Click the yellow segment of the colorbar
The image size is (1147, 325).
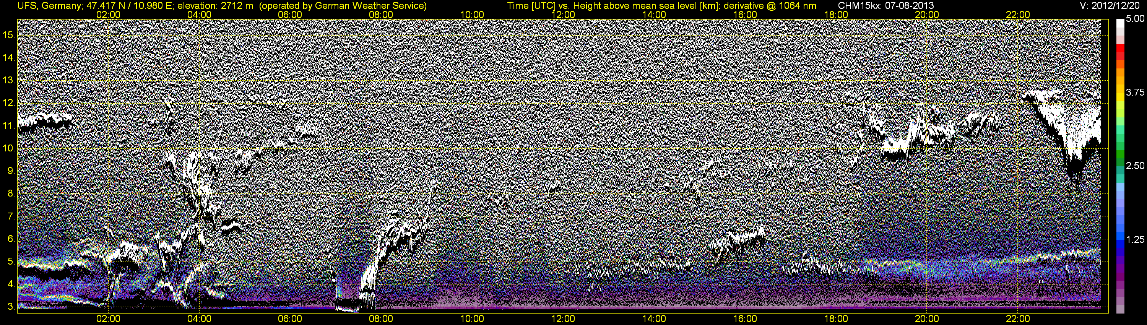1120,97
